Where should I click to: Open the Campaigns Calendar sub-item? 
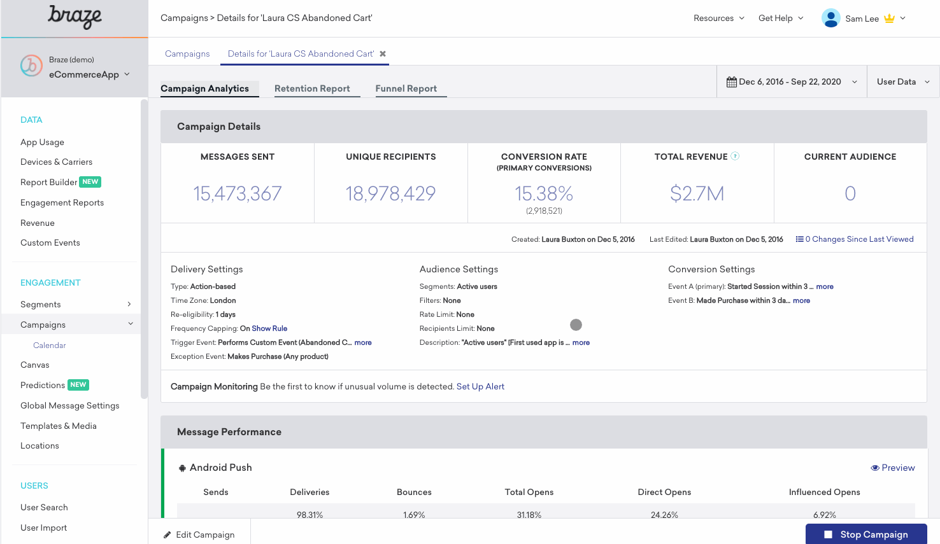click(x=50, y=345)
